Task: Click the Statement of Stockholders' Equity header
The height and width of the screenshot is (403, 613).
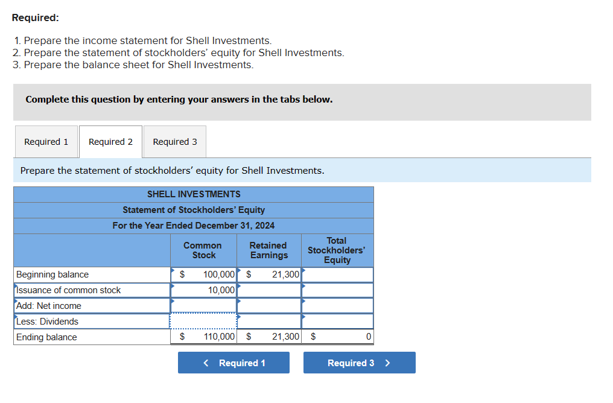Action: coord(193,209)
